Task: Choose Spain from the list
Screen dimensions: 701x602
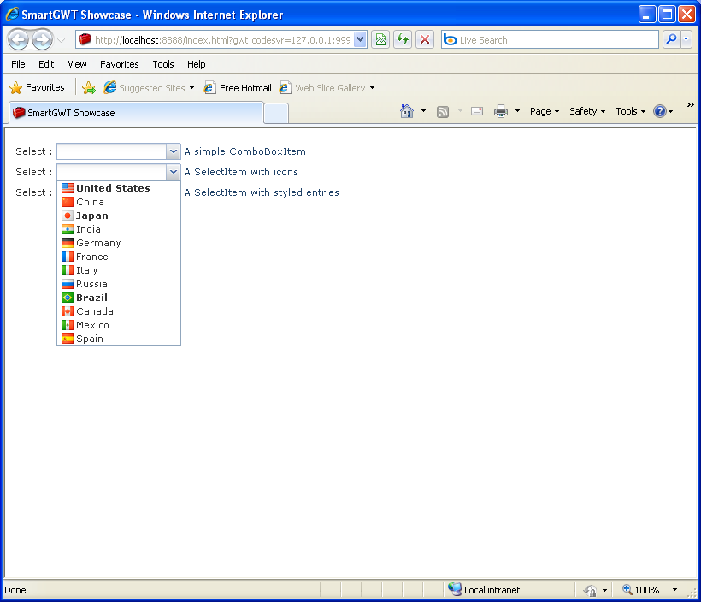Action: click(x=119, y=339)
